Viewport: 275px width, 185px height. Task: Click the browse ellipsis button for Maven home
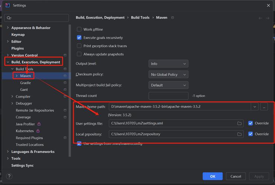(264, 107)
